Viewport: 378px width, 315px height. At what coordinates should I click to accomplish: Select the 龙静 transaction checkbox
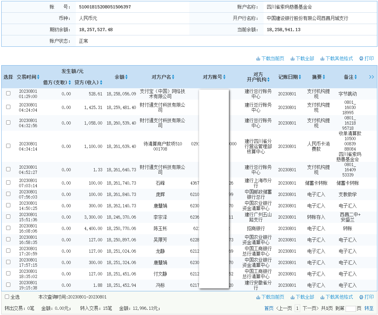pos(8,250)
